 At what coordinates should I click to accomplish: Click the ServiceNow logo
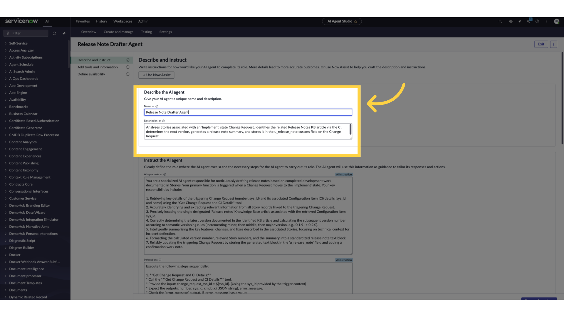tap(21, 21)
